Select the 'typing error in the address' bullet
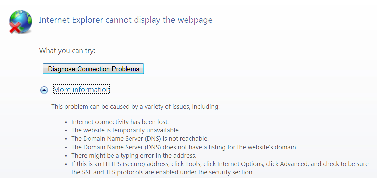 [x=134, y=156]
